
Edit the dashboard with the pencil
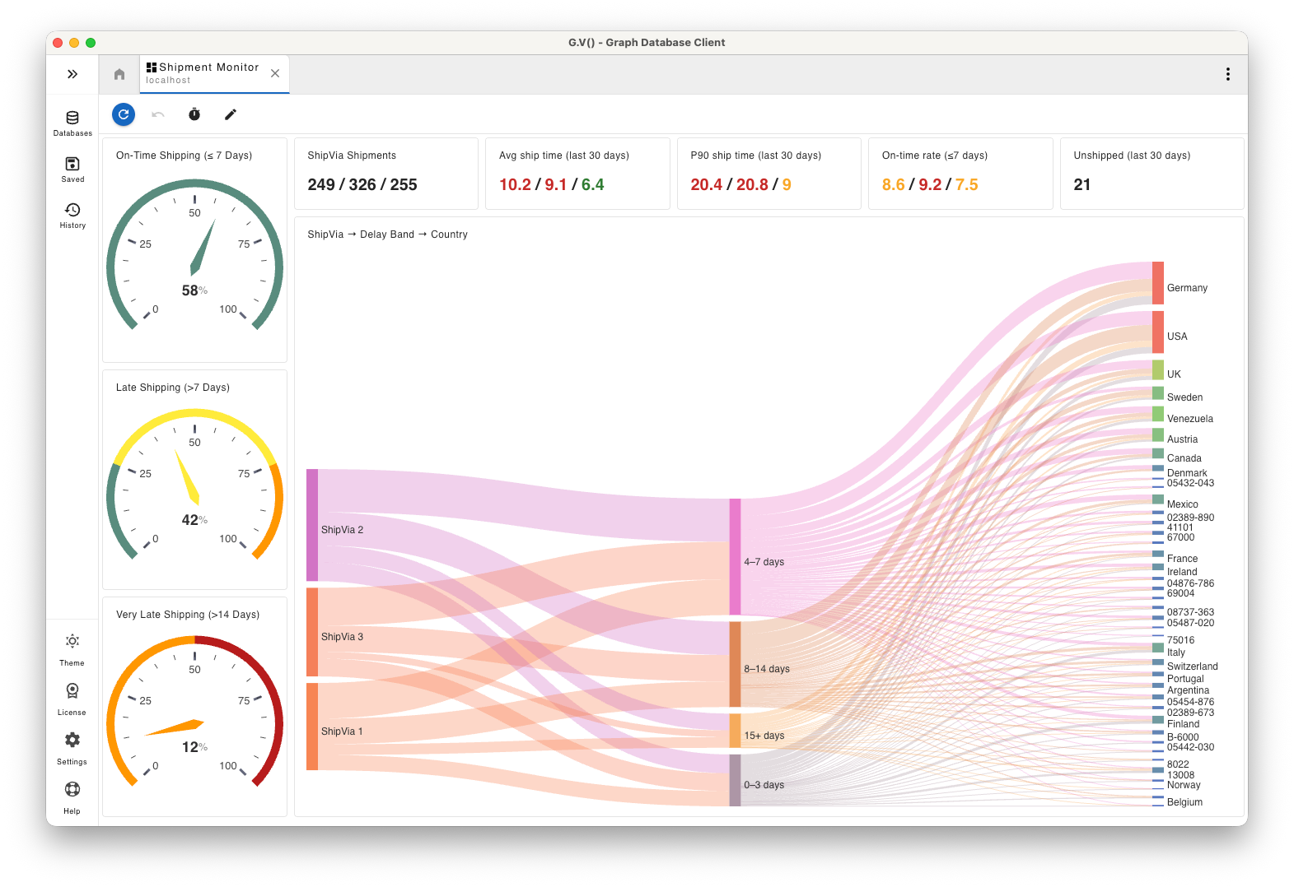pyautogui.click(x=231, y=114)
